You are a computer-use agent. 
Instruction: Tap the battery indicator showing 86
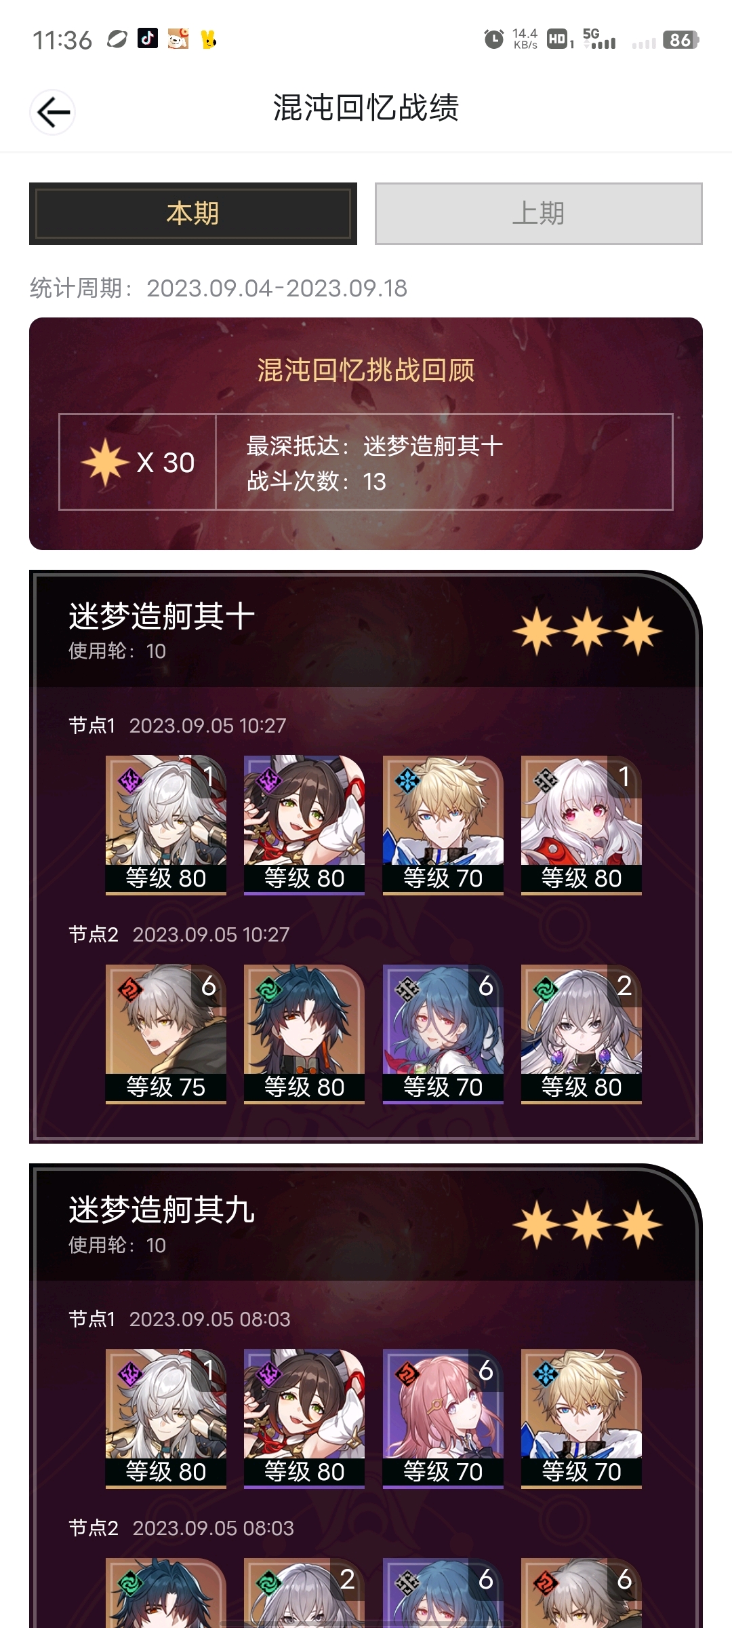pos(680,40)
